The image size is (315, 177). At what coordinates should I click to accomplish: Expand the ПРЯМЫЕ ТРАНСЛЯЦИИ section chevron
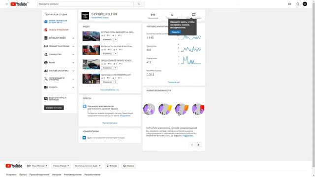click(73, 46)
